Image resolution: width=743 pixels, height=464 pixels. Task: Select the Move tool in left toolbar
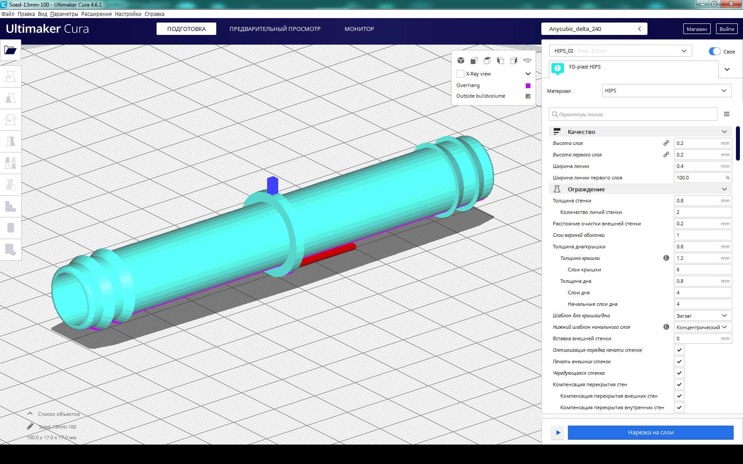(10, 76)
